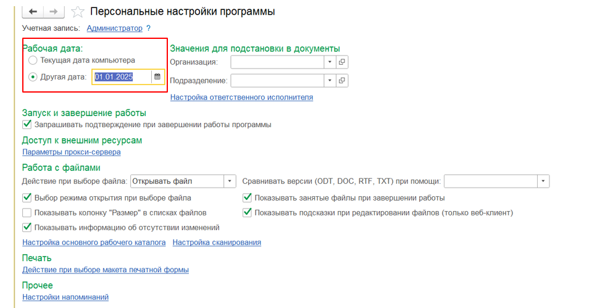Toggle Показывать подсказки при редактировании файлов
Screen dimensions: 592x308
tap(247, 212)
